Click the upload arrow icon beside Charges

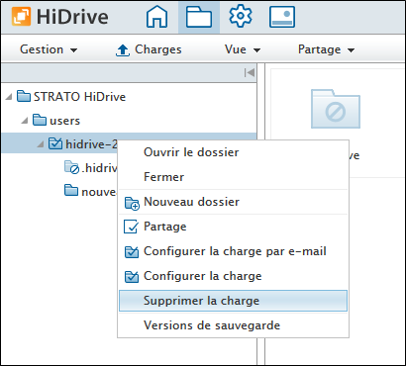[123, 50]
